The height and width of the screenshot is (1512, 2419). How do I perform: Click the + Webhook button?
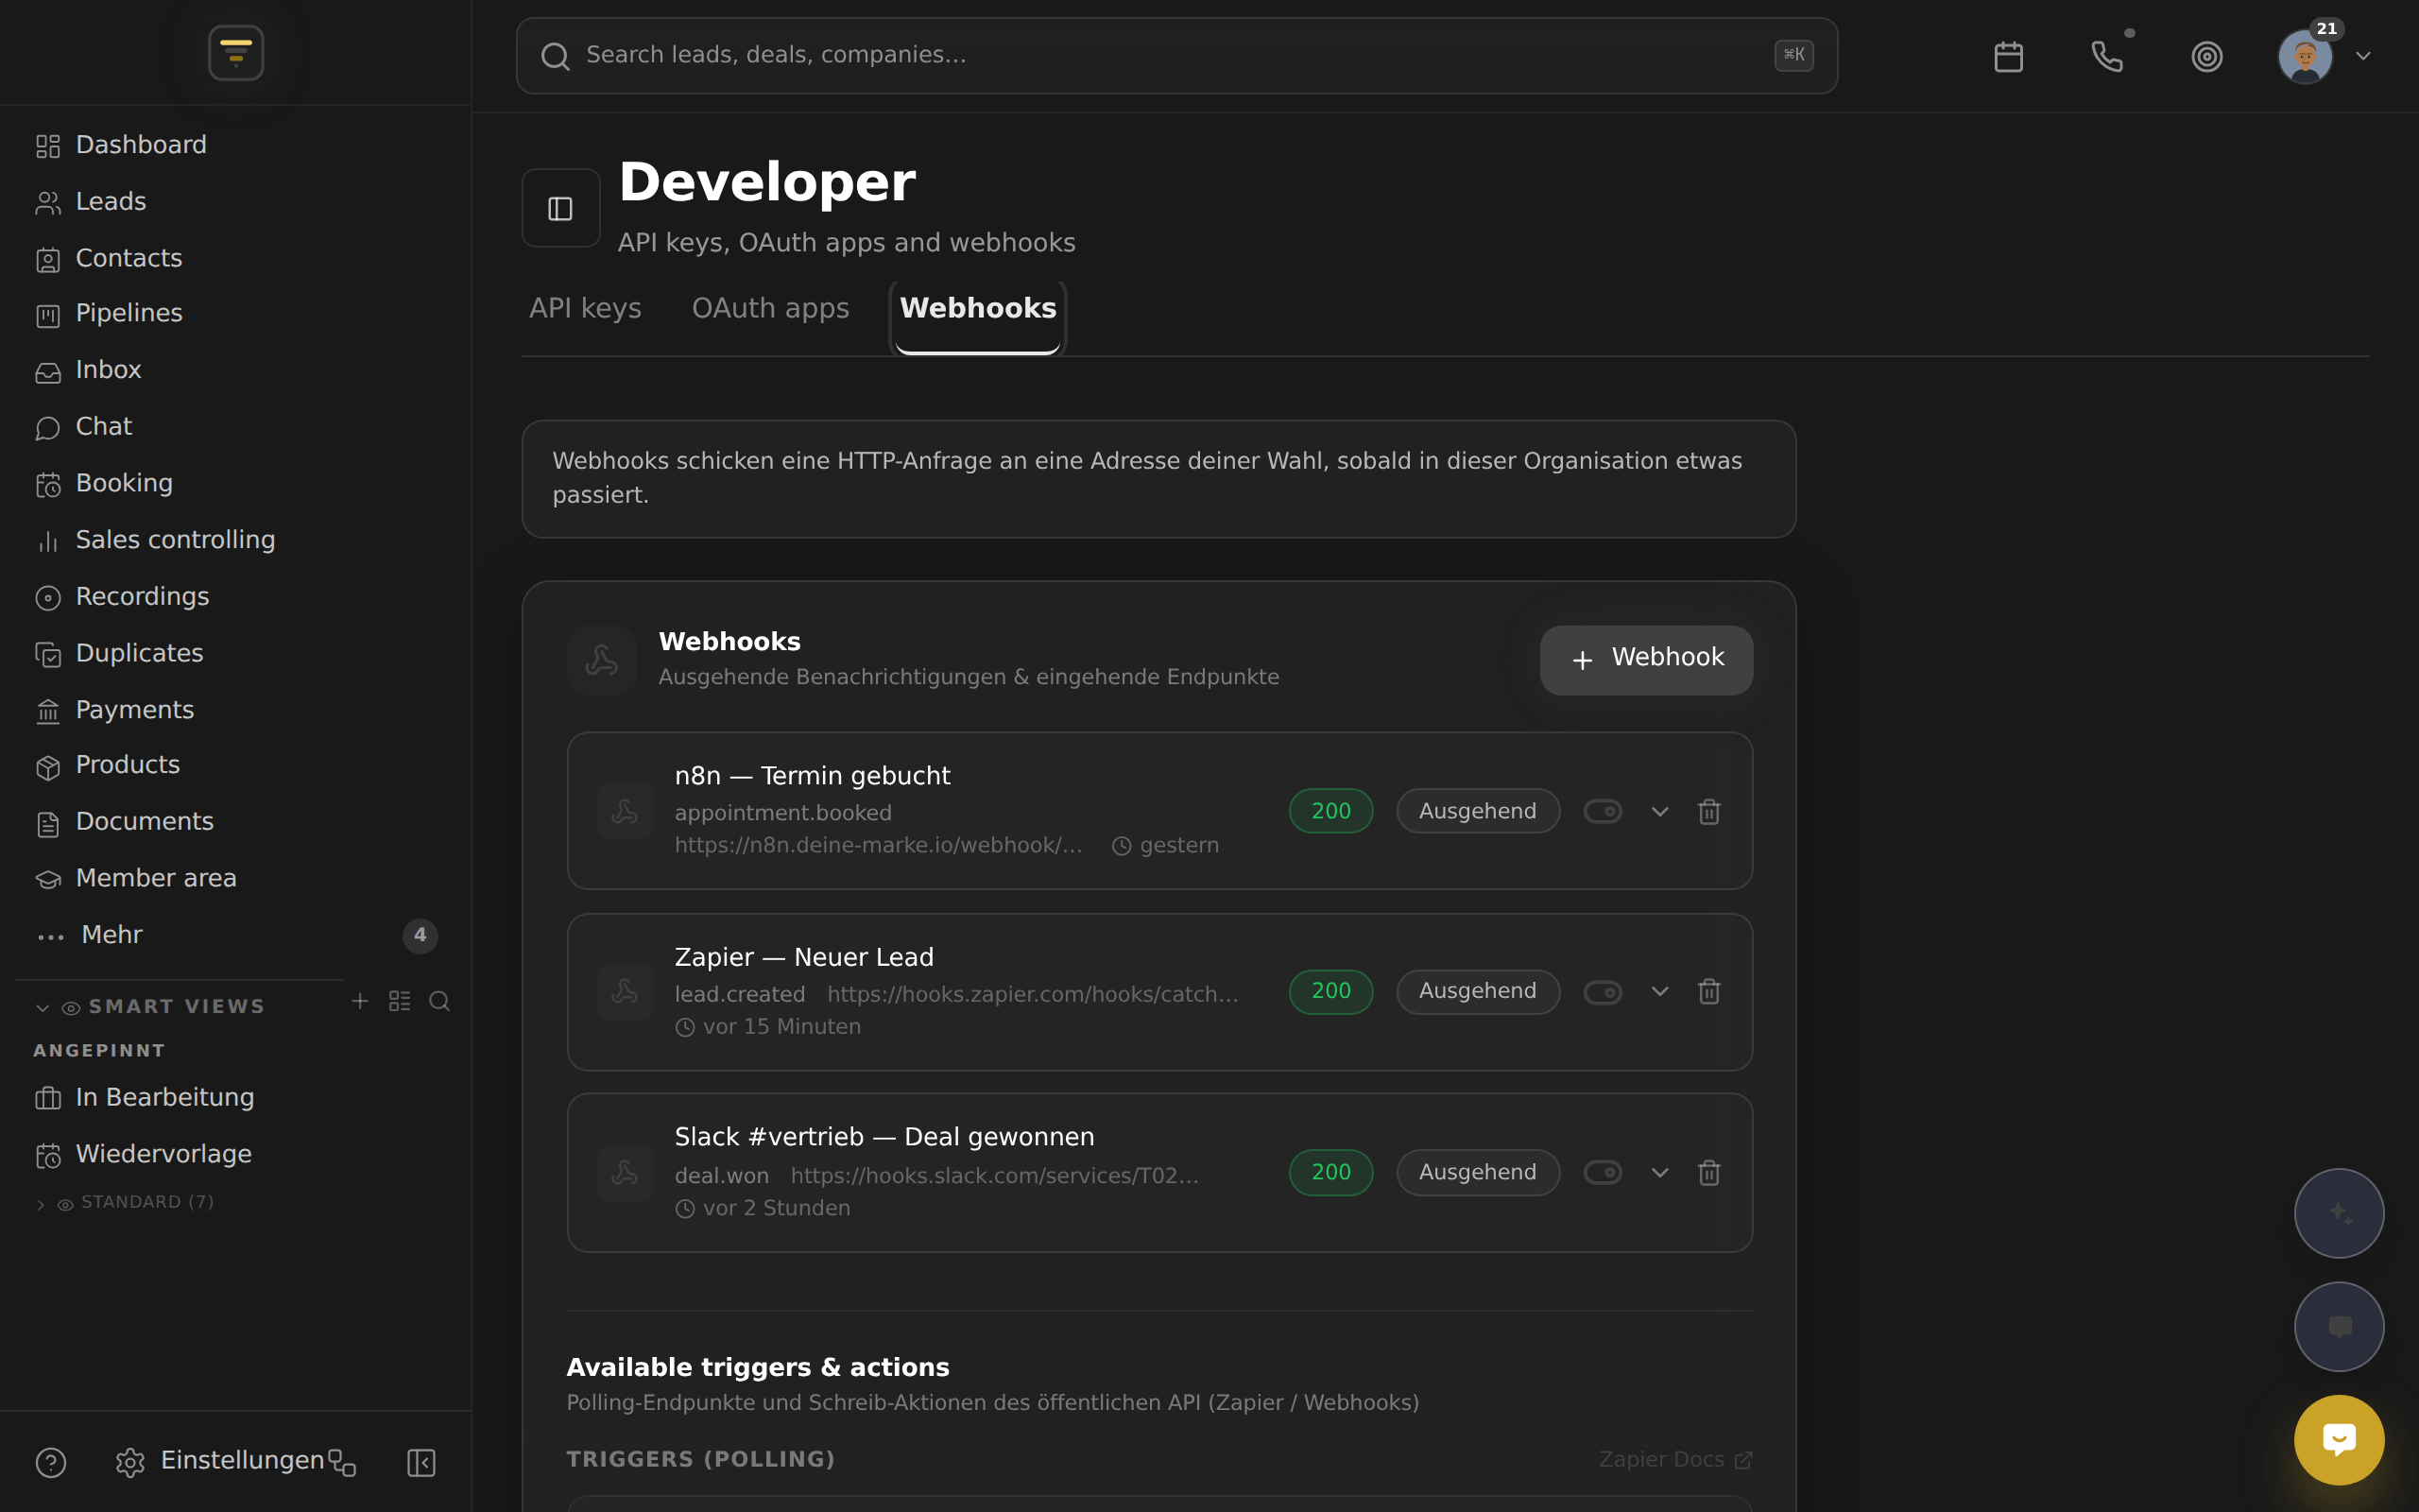point(1646,660)
